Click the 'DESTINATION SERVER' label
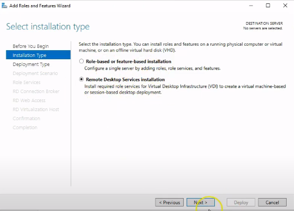This screenshot has width=294, height=211. [x=264, y=23]
